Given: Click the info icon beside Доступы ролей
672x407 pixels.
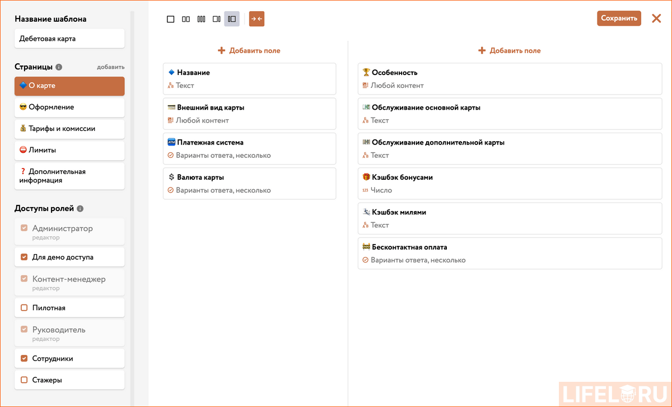Looking at the screenshot, I should coord(80,208).
